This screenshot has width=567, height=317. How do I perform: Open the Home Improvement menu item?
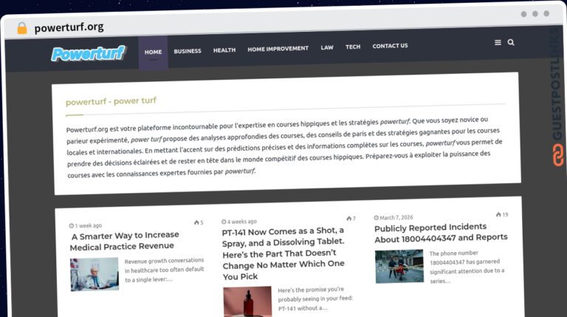pos(278,49)
